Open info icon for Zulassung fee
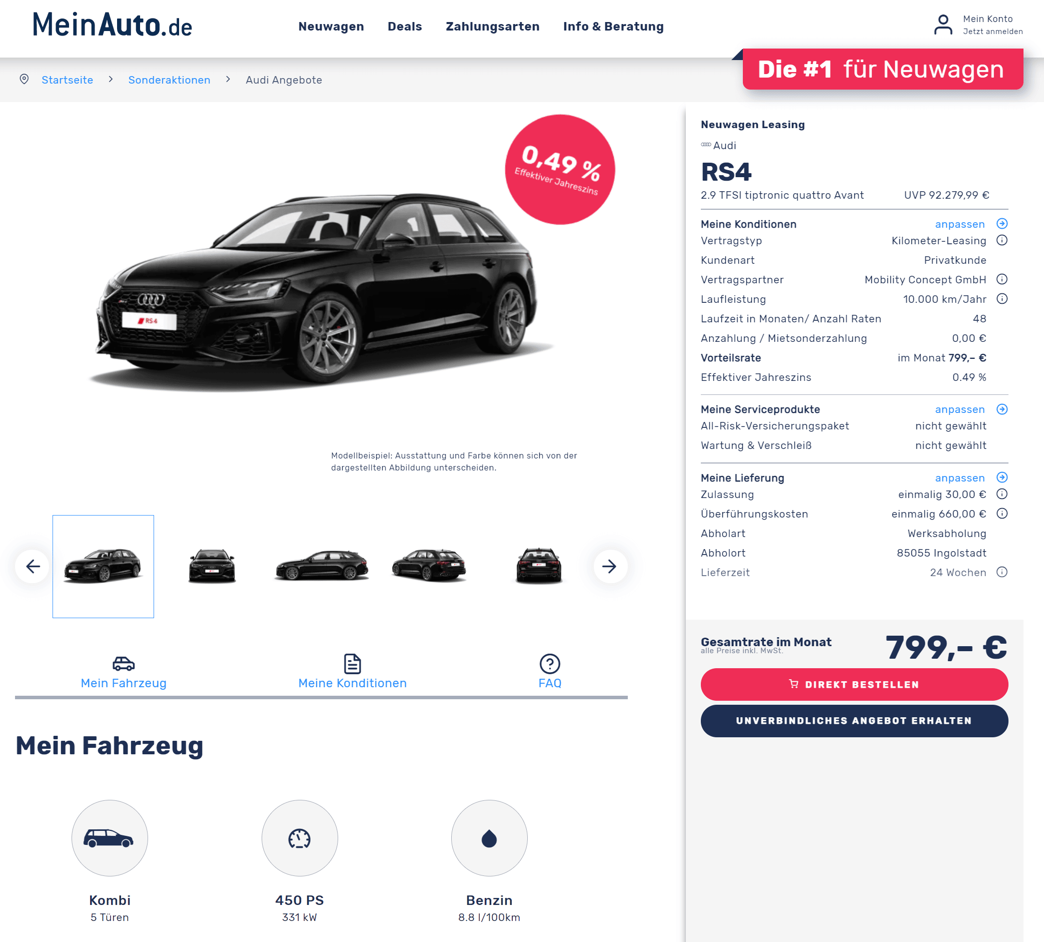 [x=1001, y=495]
